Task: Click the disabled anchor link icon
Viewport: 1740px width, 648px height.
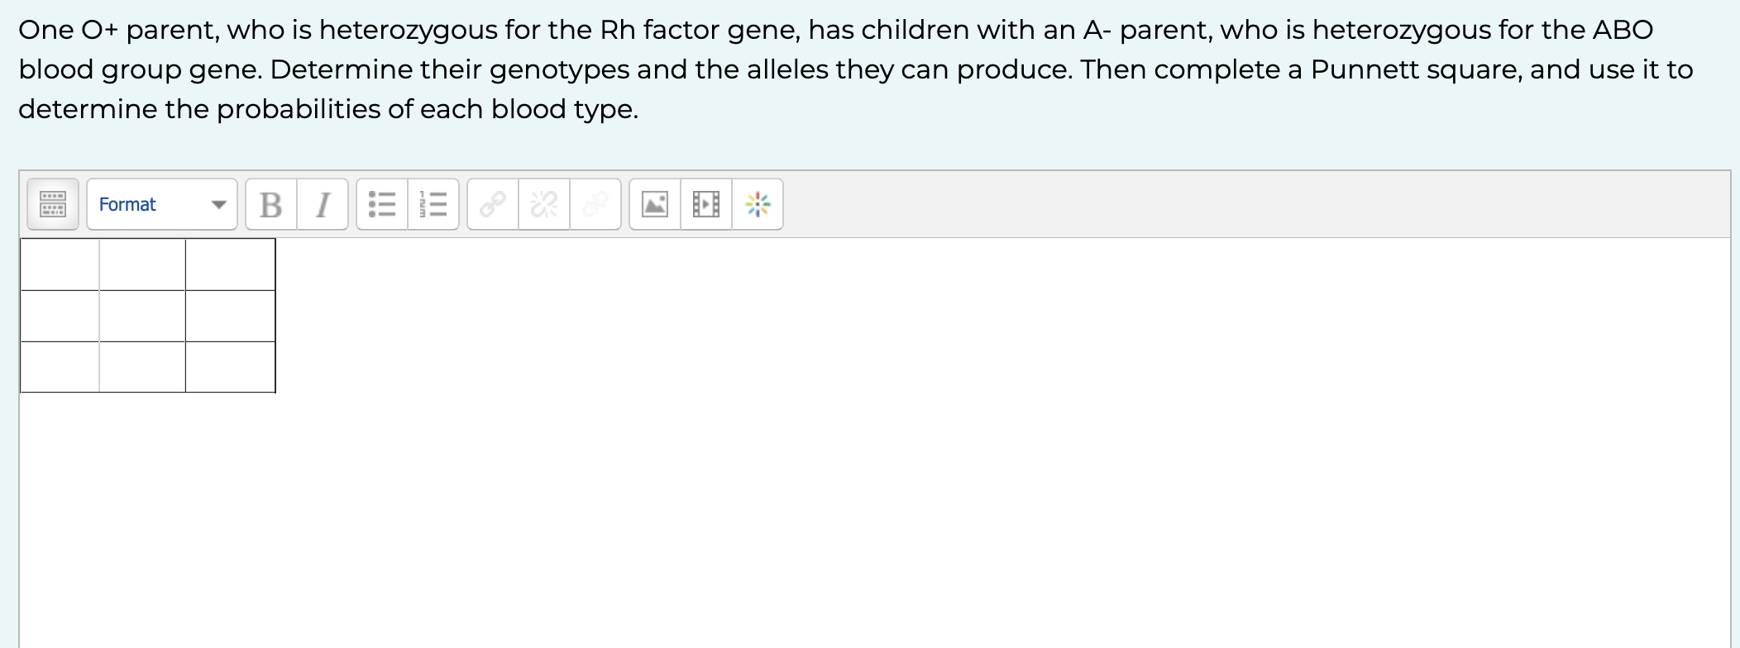Action: click(595, 204)
